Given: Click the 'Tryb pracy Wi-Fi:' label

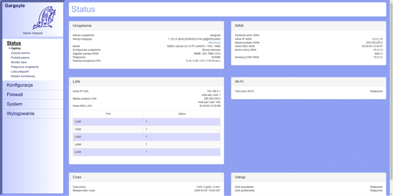Looking at the screenshot, I should [245, 91].
